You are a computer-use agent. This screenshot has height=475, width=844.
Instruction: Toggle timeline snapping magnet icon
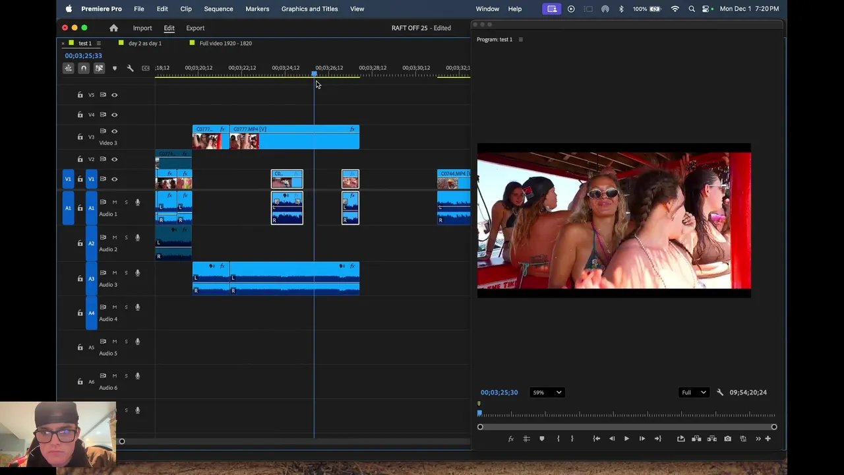click(x=84, y=68)
